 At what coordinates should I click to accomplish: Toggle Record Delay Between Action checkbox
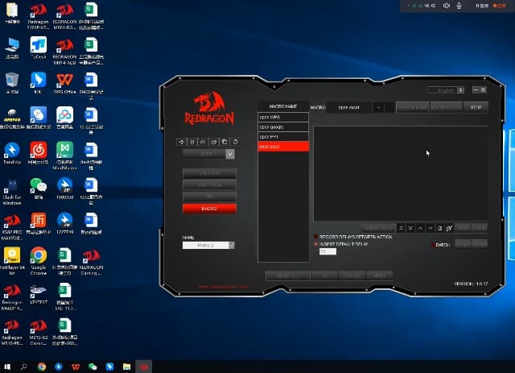pyautogui.click(x=316, y=237)
